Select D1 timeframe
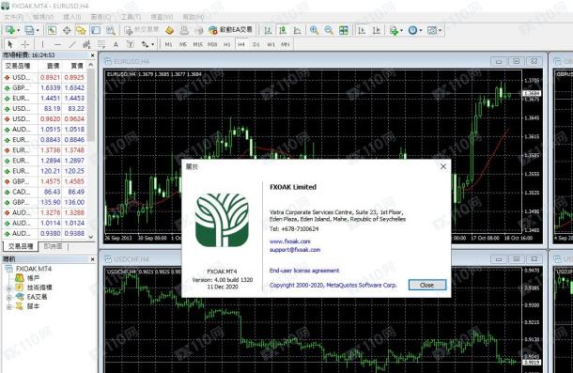The height and width of the screenshot is (373, 573). [x=256, y=44]
